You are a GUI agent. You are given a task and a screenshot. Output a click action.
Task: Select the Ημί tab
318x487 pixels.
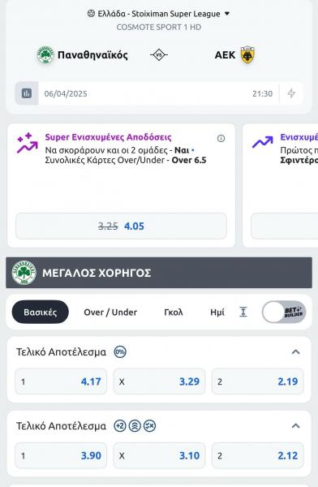[x=217, y=312]
